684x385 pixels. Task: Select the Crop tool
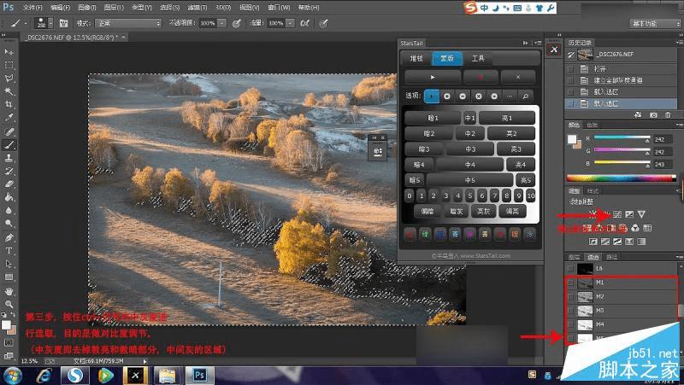click(9, 104)
